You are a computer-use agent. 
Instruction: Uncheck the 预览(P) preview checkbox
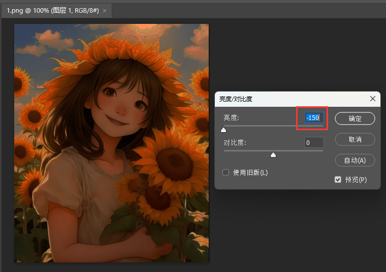click(x=338, y=179)
